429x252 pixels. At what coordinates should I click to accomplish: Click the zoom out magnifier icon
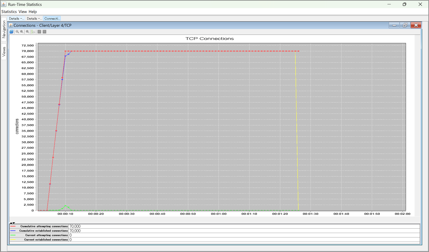22,32
